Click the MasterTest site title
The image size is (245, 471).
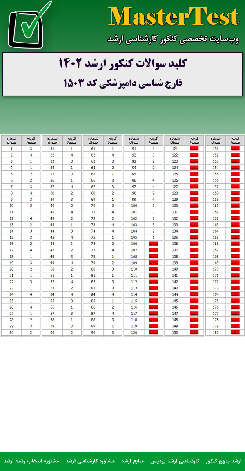pyautogui.click(x=174, y=17)
